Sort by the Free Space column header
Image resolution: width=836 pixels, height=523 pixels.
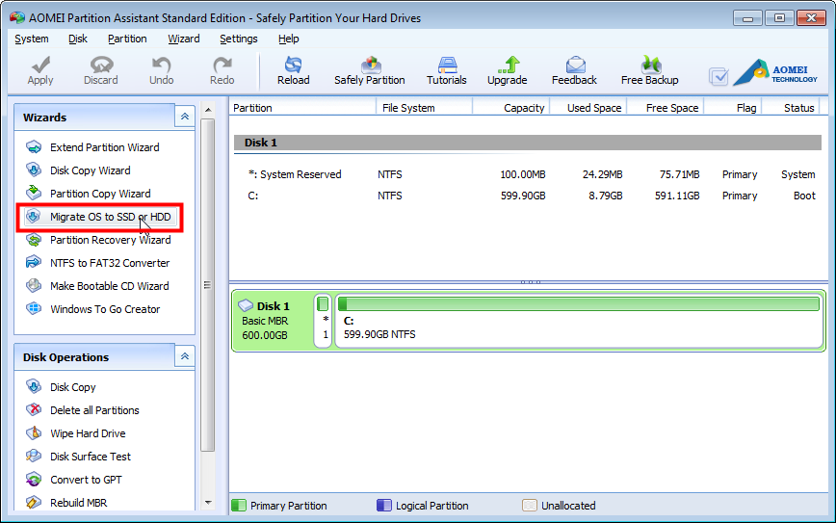[x=666, y=108]
